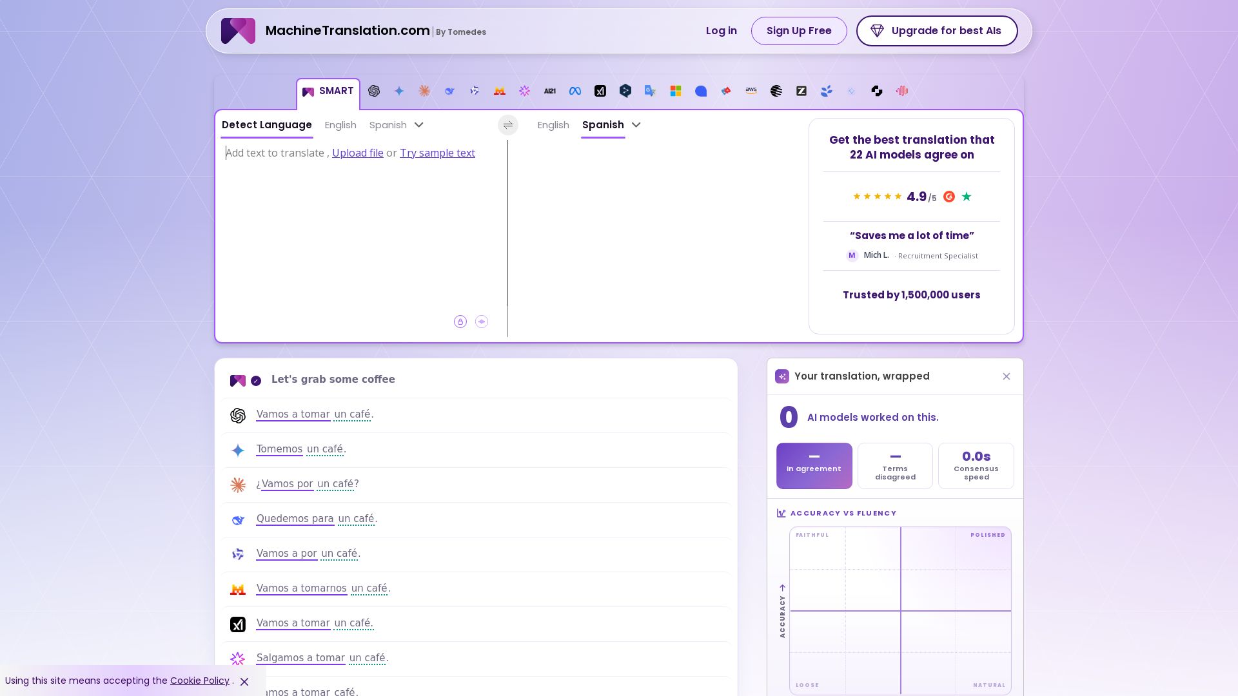Select the Google Translate engine icon
Image resolution: width=1238 pixels, height=696 pixels.
(x=651, y=91)
